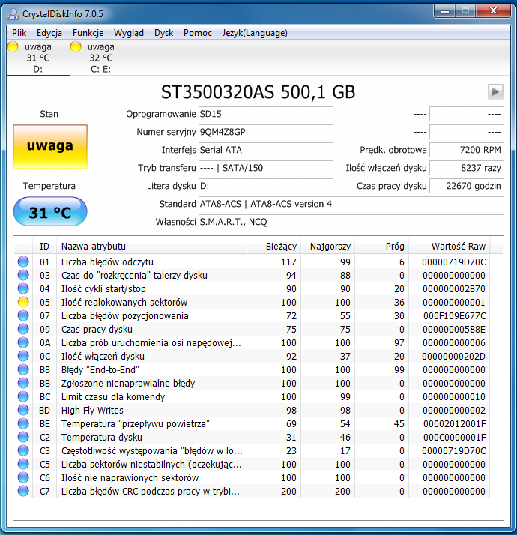The width and height of the screenshot is (517, 535).
Task: Click the Oprogramowanie field showing SD15
Action: point(266,114)
